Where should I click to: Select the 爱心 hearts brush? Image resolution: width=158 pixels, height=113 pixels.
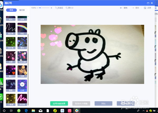coord(11,71)
